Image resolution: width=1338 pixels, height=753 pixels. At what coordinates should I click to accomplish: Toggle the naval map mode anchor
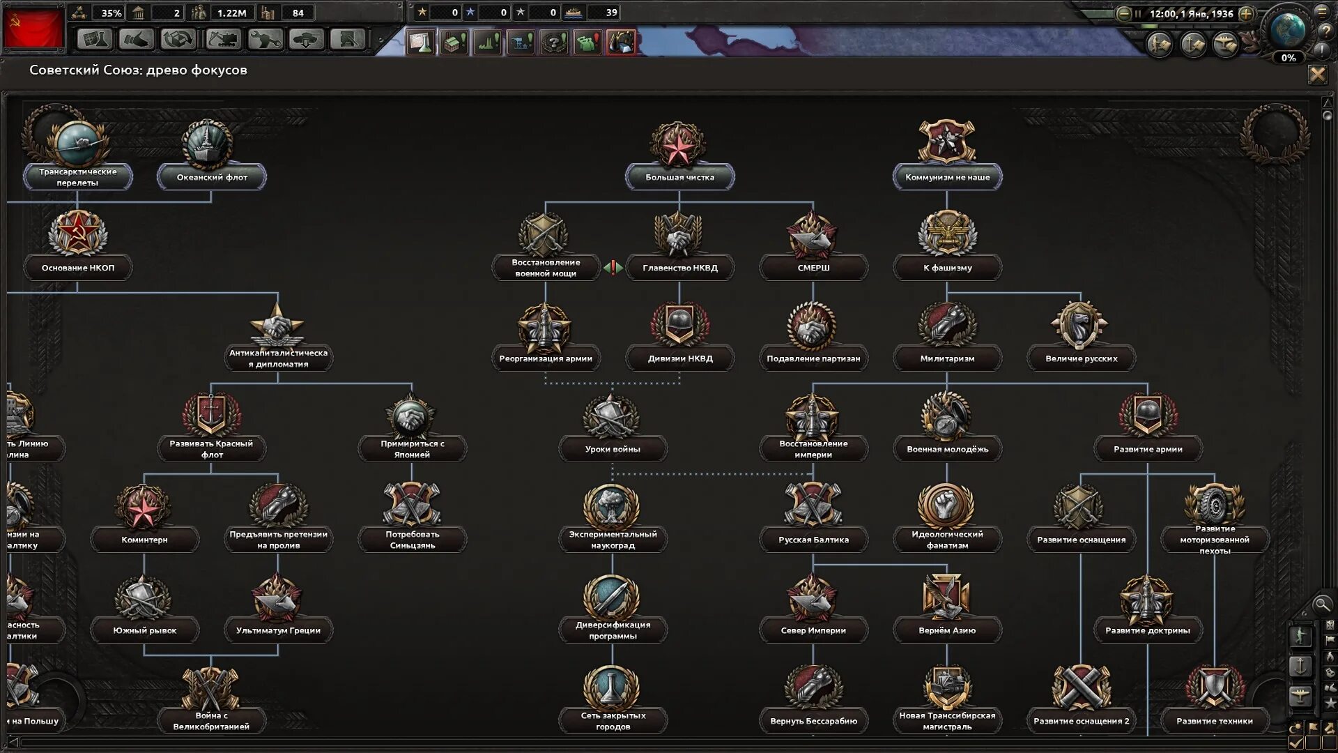1300,666
